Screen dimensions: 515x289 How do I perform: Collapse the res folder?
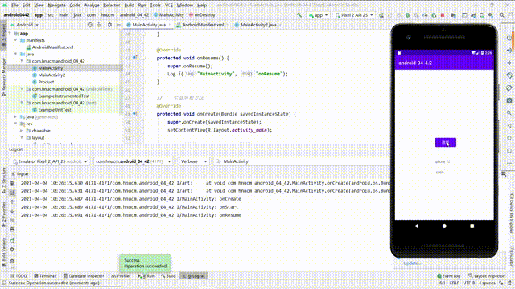[x=15, y=124]
